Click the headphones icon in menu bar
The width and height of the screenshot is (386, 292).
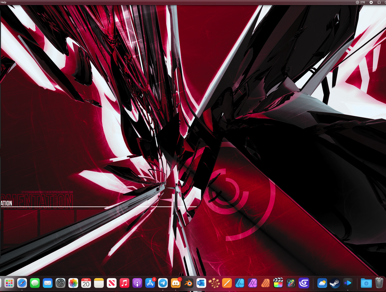[379, 2]
